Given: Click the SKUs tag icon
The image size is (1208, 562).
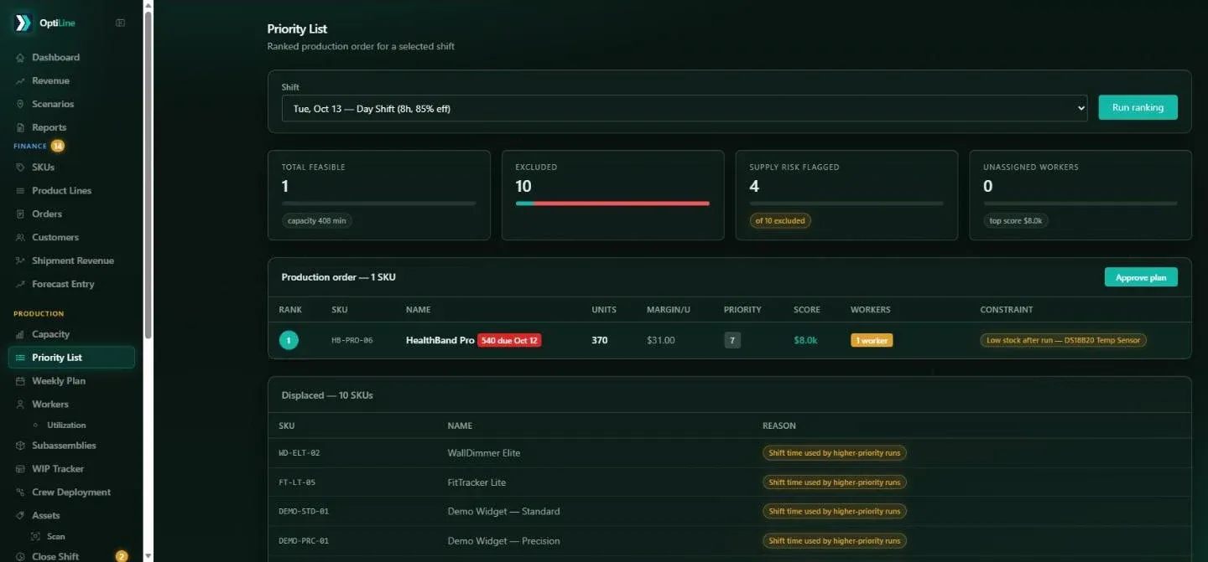Looking at the screenshot, I should pos(20,168).
